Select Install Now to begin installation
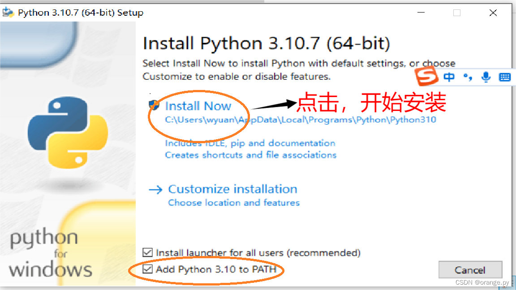 198,106
